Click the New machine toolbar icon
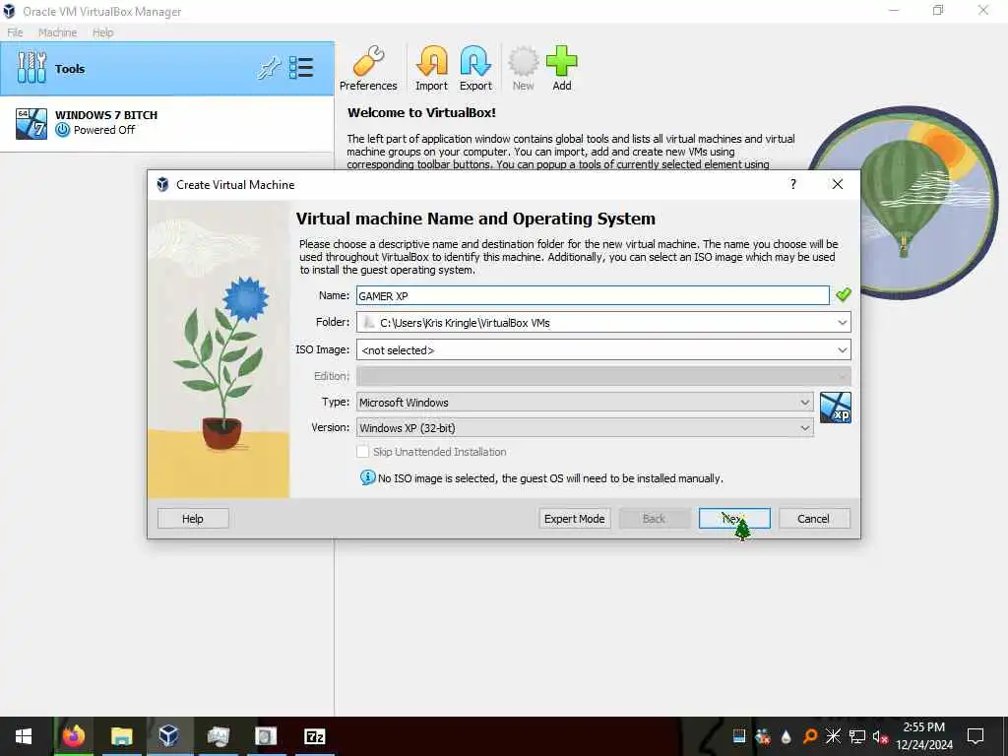 (524, 69)
